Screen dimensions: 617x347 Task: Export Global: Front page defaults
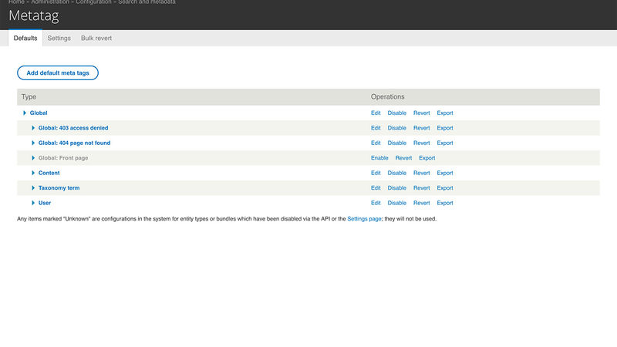click(427, 158)
